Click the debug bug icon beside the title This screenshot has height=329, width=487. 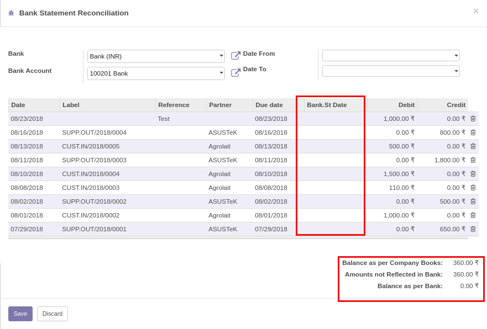[x=11, y=13]
